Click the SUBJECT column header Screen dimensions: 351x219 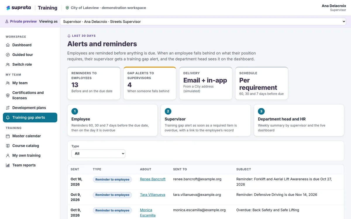[244, 169]
